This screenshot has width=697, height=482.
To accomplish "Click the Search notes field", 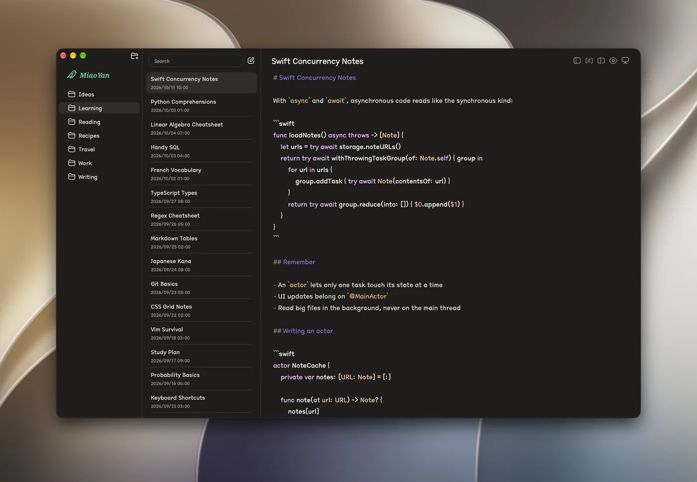I will [x=196, y=61].
